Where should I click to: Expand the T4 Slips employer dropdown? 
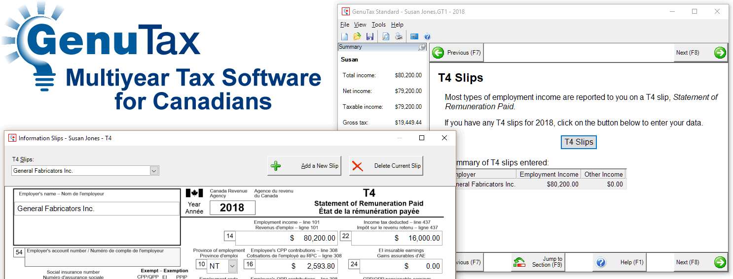154,171
